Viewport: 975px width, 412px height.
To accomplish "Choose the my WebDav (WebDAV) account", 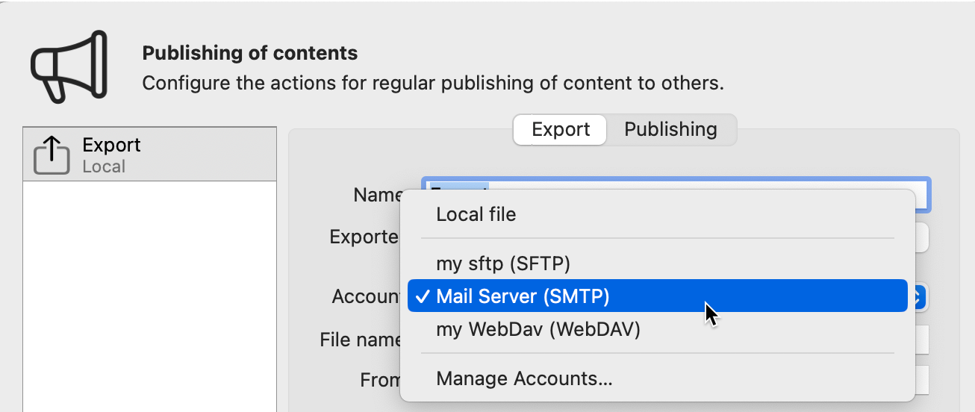I will pos(538,329).
